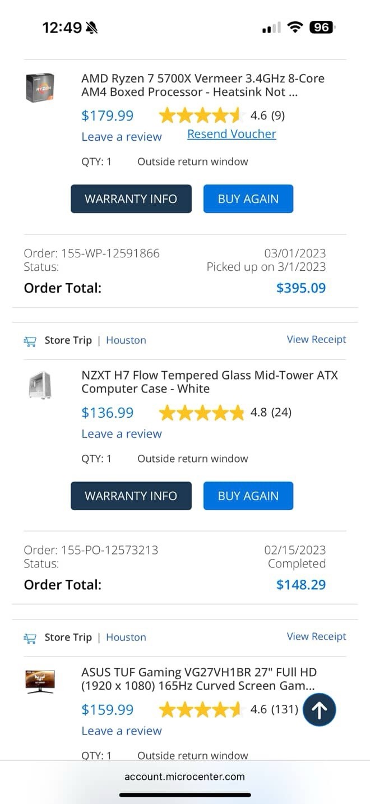Leave a review for the Ryzen processor
This screenshot has height=804, width=370.
(x=121, y=137)
